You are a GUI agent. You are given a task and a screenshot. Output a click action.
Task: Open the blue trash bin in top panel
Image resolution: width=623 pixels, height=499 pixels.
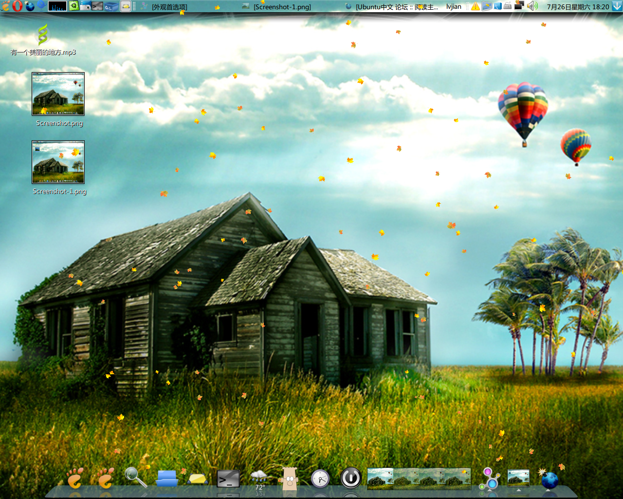[111, 6]
